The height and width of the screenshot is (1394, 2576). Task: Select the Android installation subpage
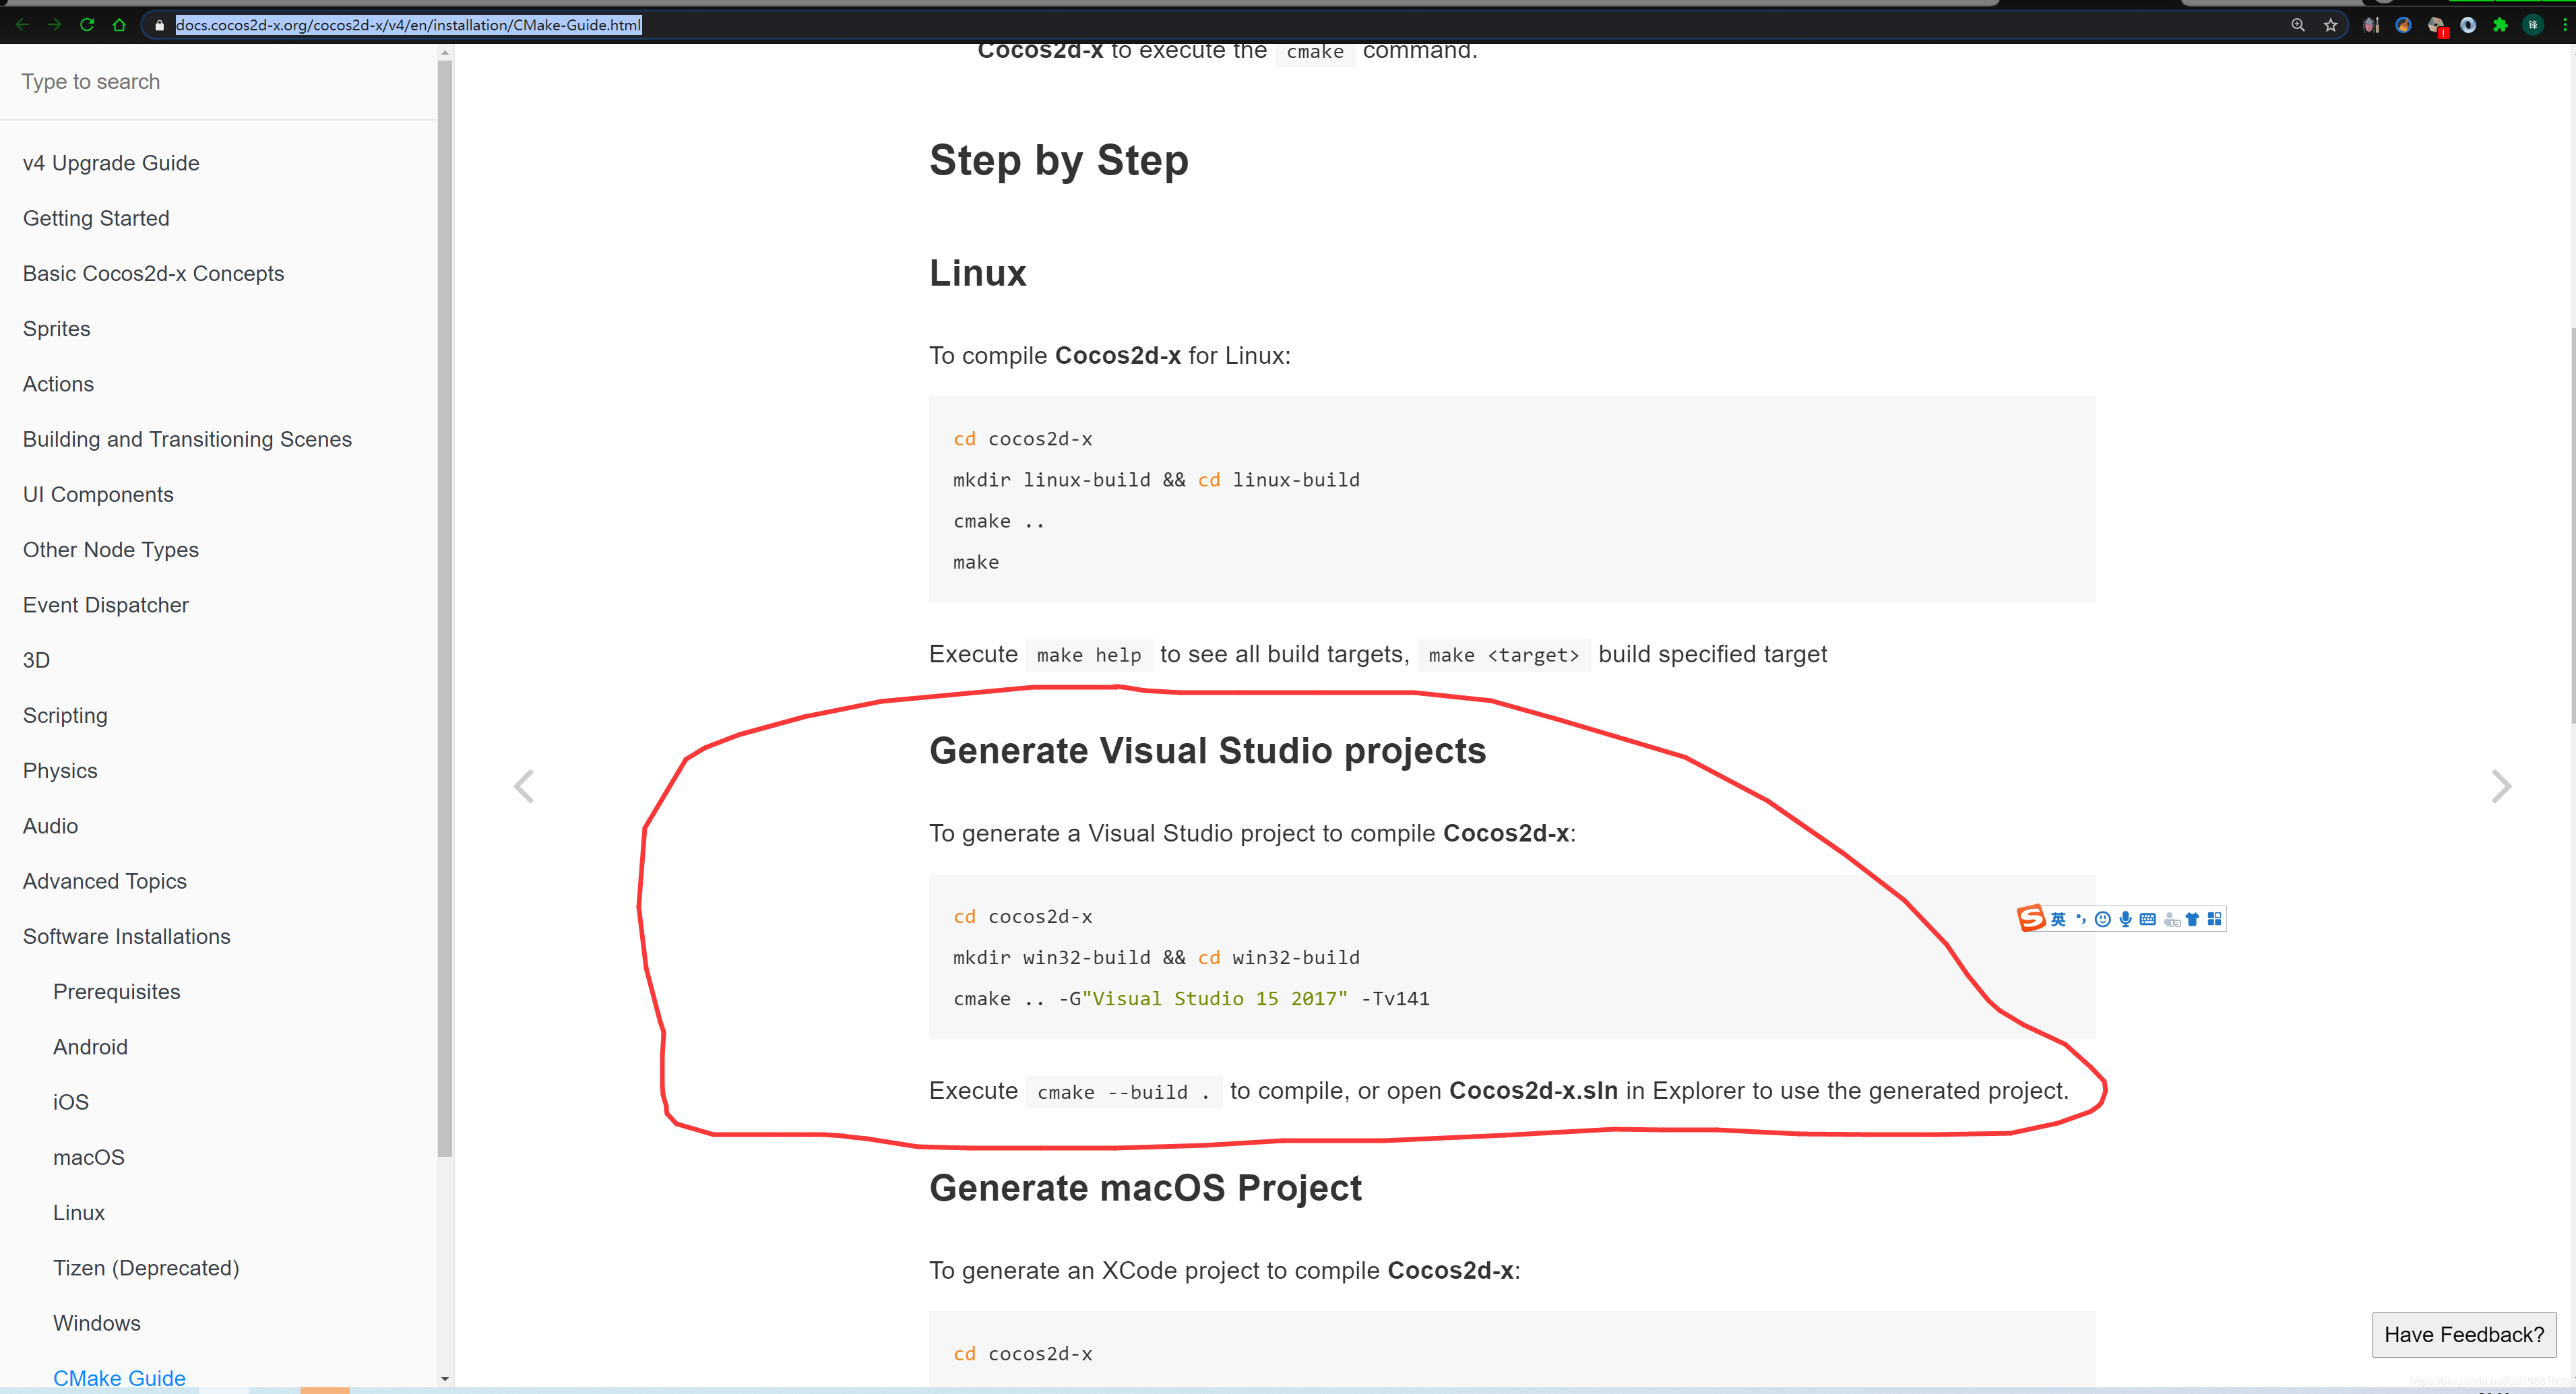tap(90, 1047)
